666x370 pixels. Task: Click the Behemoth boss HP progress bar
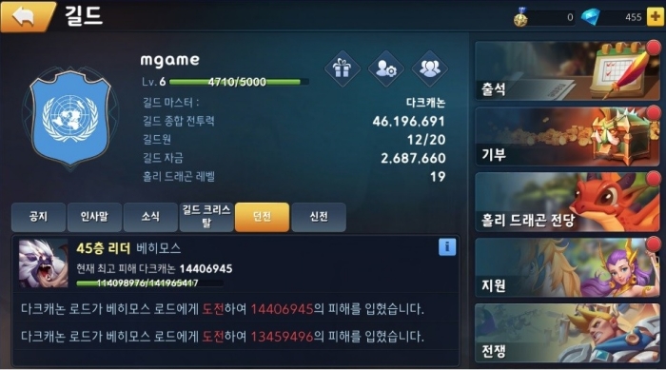point(149,282)
